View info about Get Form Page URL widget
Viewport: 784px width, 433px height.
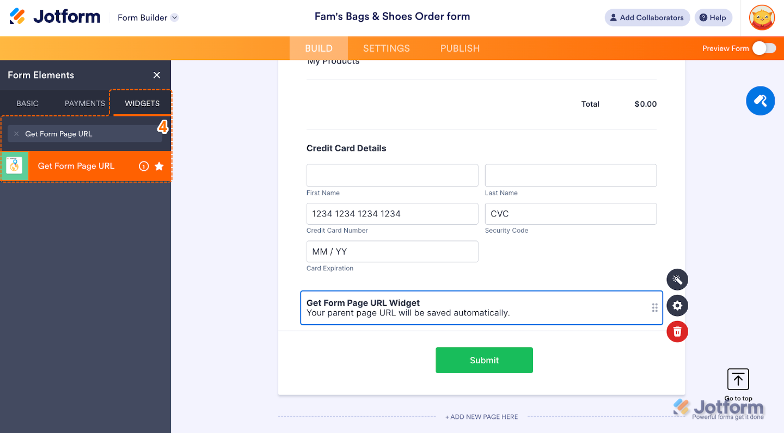[144, 166]
